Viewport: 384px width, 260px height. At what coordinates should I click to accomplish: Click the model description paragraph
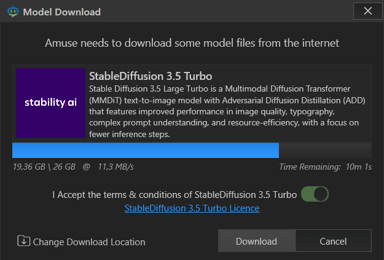(227, 111)
